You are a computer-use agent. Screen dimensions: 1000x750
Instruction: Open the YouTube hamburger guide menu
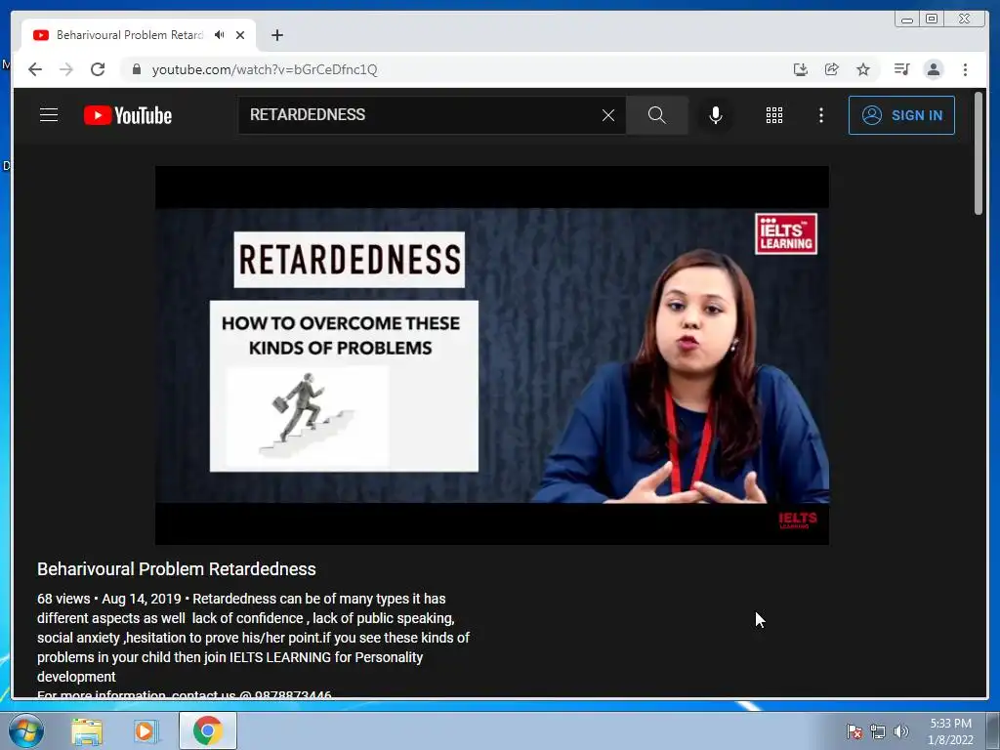(x=49, y=115)
